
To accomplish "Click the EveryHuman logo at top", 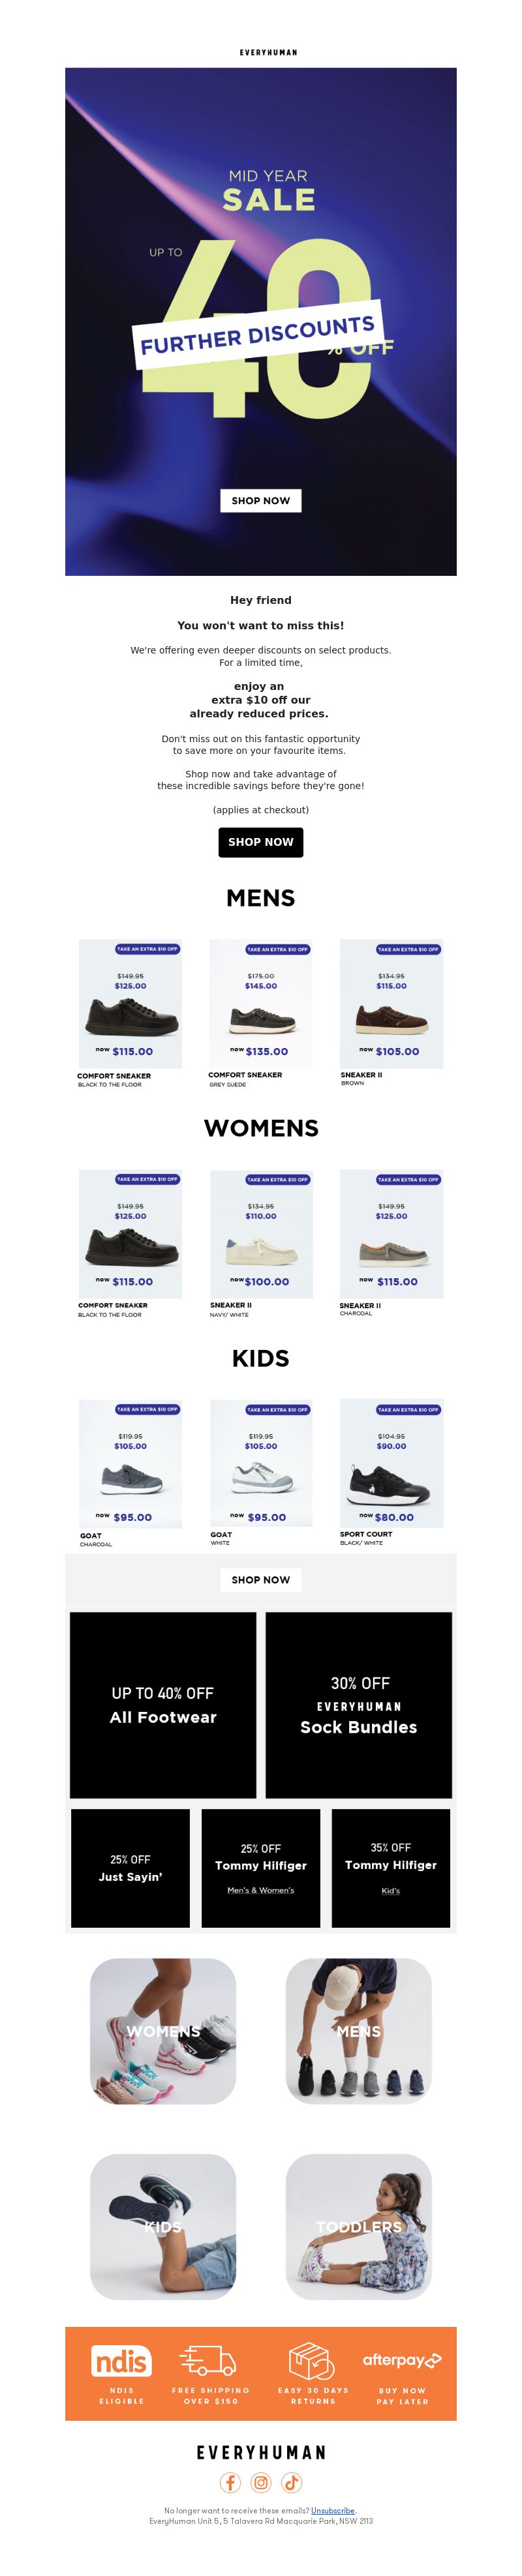I will click(268, 52).
